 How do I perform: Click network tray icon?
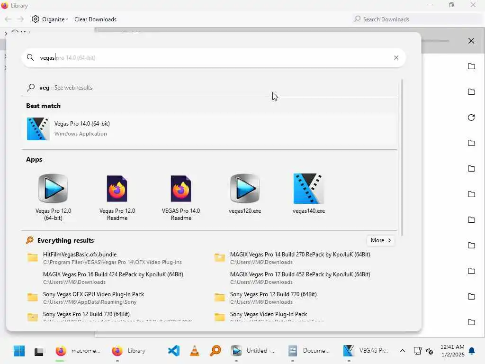417,351
